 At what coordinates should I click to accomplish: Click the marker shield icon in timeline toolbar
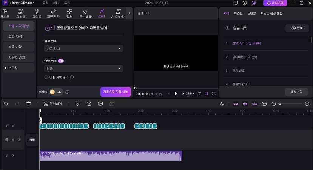click(77, 104)
